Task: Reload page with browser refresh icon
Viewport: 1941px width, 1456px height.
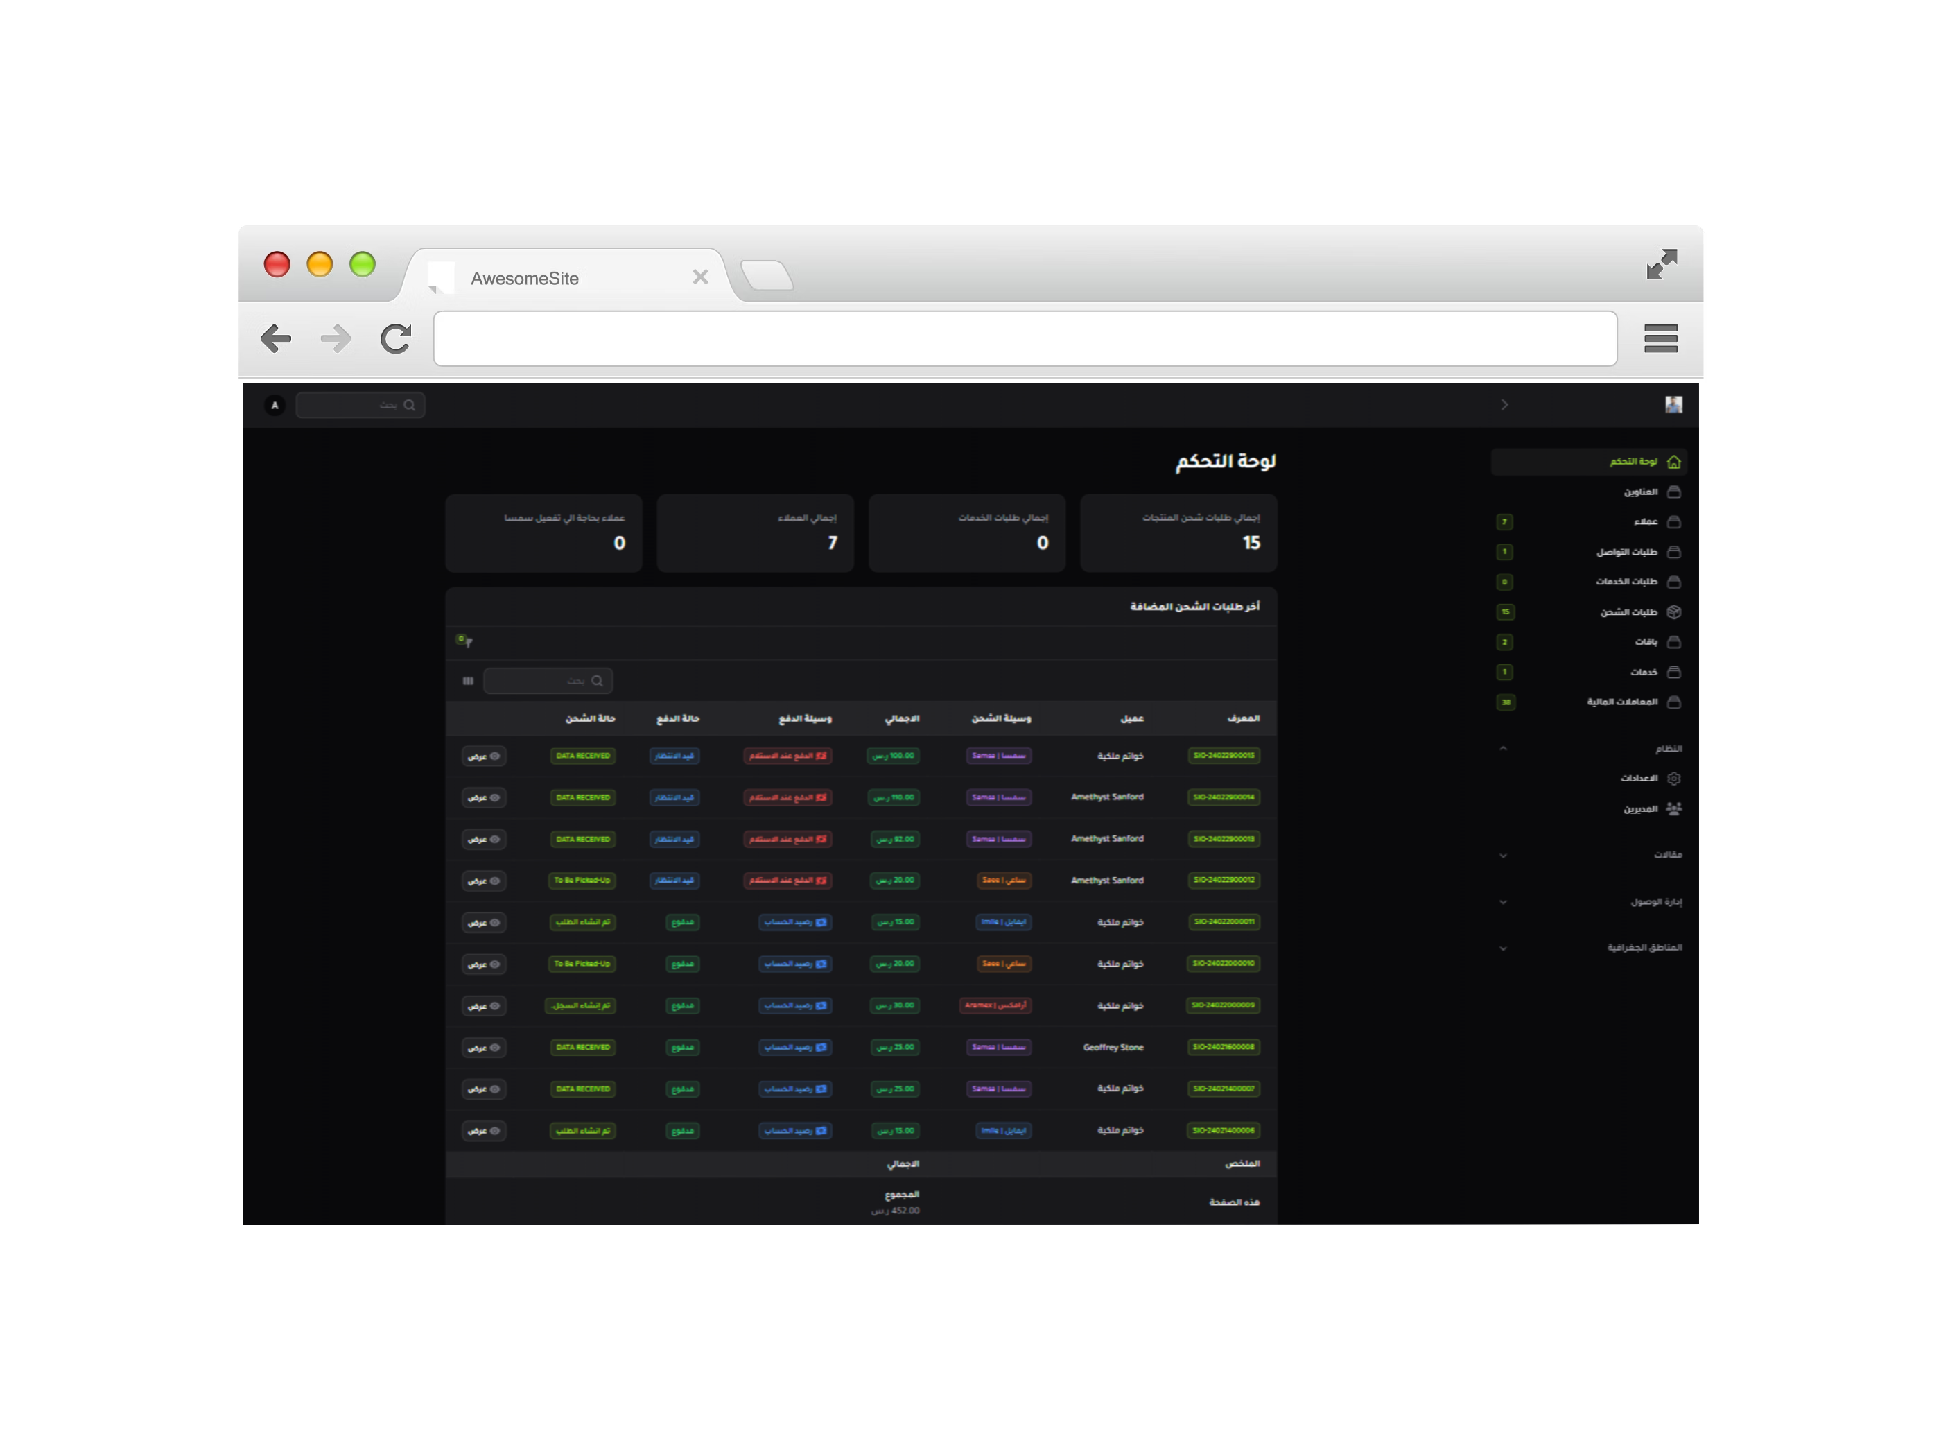Action: click(x=396, y=339)
